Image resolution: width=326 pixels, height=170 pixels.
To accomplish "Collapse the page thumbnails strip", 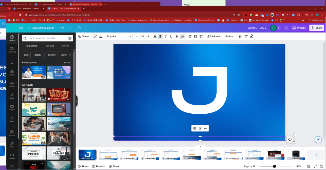I will pos(201,146).
